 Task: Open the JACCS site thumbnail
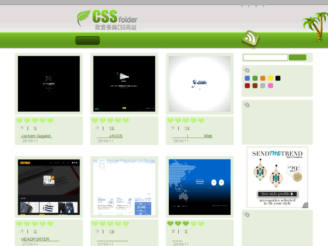tap(124, 84)
